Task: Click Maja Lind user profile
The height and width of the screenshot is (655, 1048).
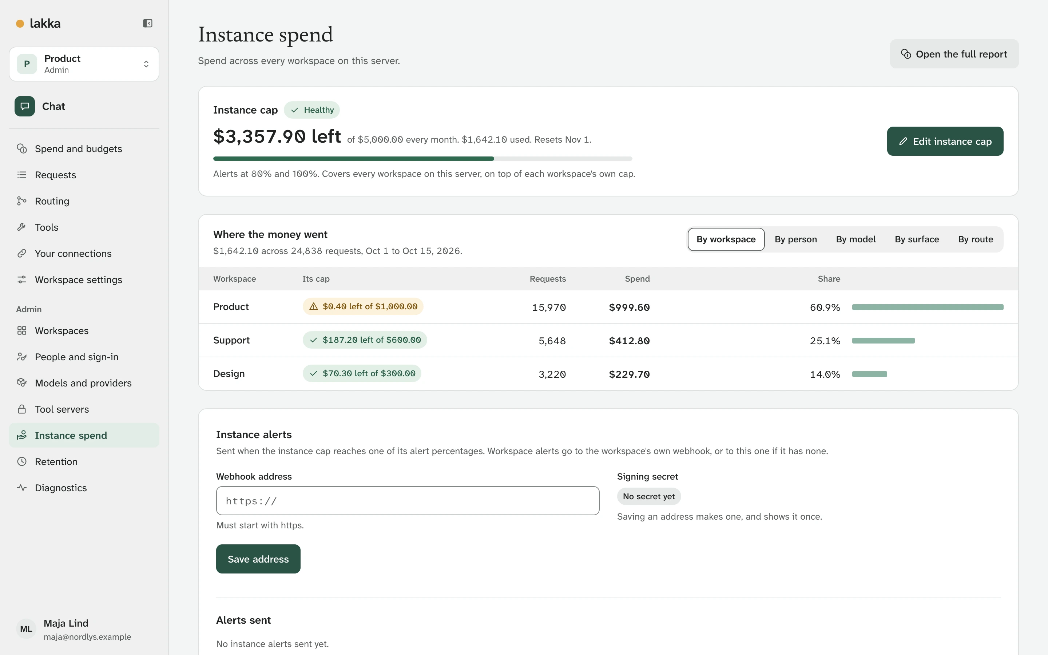Action: [84, 629]
